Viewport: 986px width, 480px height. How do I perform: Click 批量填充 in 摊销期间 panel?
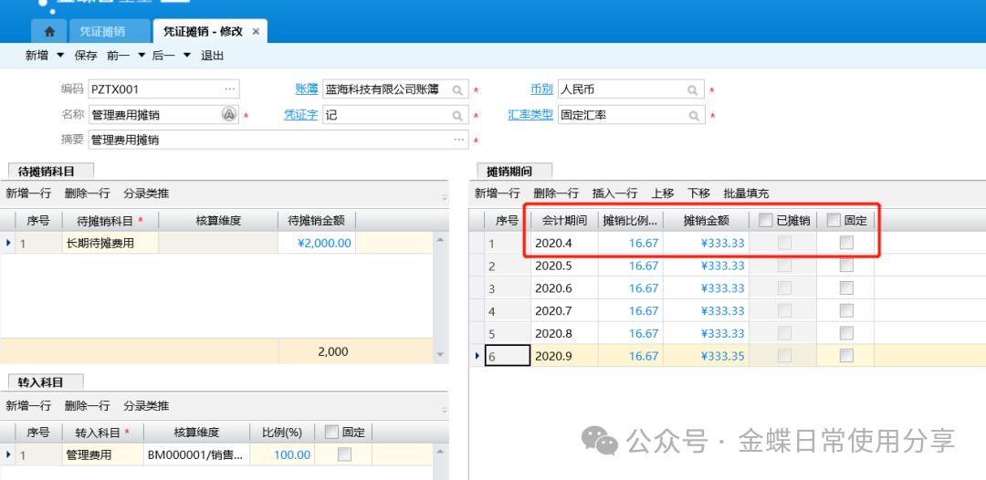pos(746,193)
